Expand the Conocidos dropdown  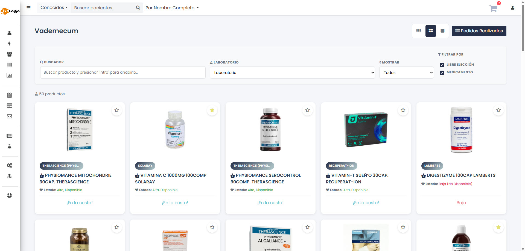54,8
